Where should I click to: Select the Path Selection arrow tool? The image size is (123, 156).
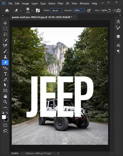pyautogui.click(x=5, y=85)
